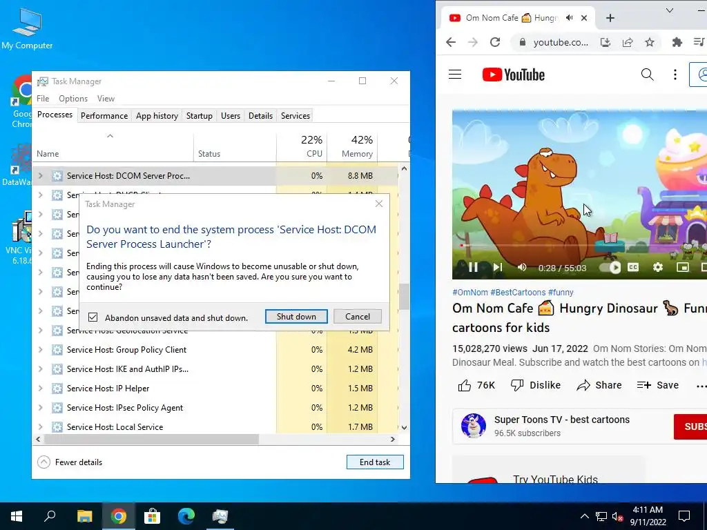The height and width of the screenshot is (530, 707).
Task: Open Task Manager View menu
Action: pos(106,98)
